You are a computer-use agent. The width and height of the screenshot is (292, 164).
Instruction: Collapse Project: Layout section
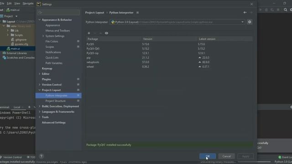point(40,90)
